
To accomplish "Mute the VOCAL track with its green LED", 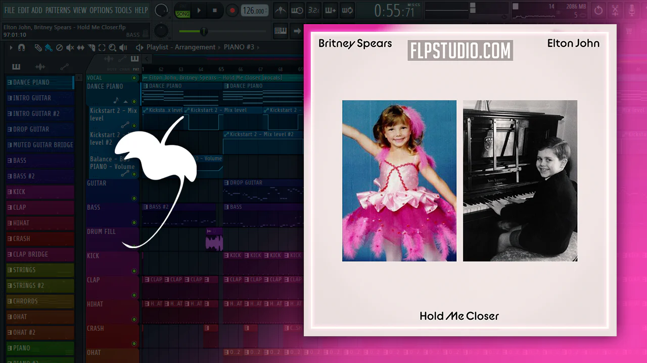I will tap(134, 78).
